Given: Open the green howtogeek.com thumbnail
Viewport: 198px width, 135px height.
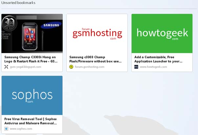Looking at the screenshot, I should 162,34.
